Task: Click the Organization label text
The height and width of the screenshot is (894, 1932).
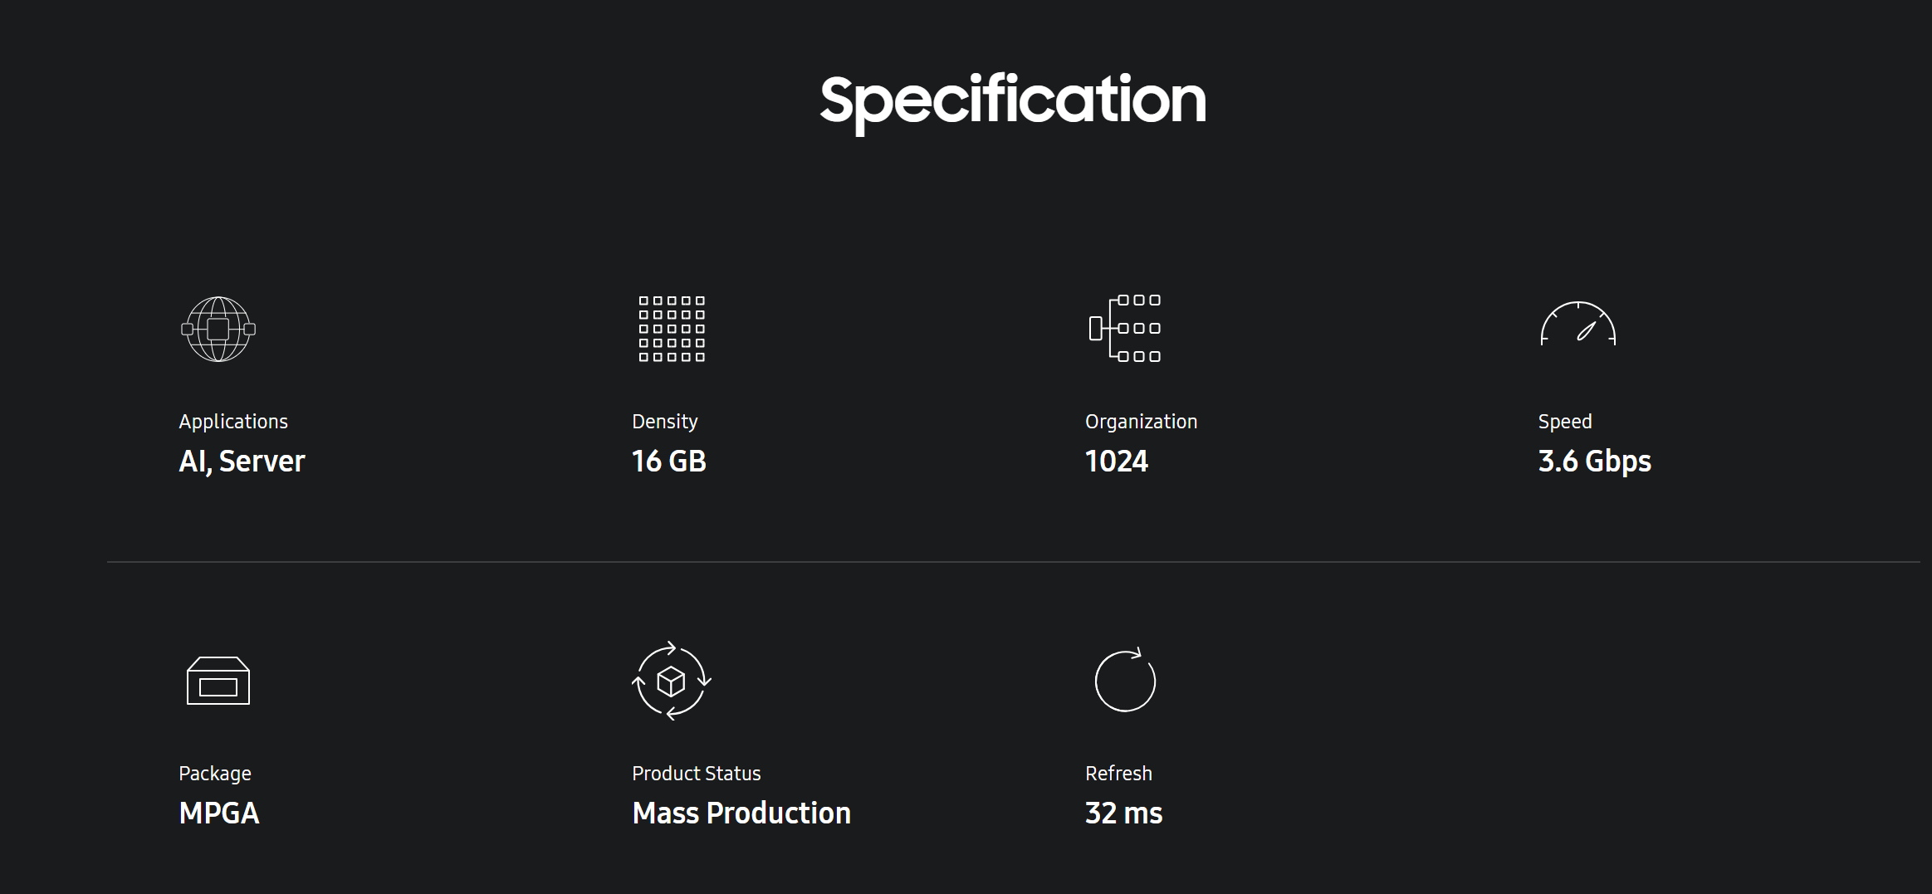Action: (x=1141, y=422)
